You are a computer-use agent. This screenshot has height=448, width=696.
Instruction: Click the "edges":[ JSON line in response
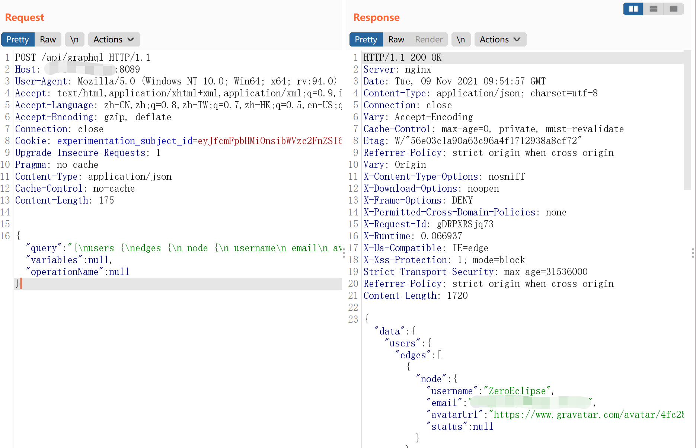point(418,355)
